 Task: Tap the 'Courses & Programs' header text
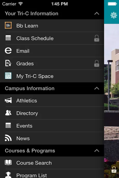click(30, 151)
